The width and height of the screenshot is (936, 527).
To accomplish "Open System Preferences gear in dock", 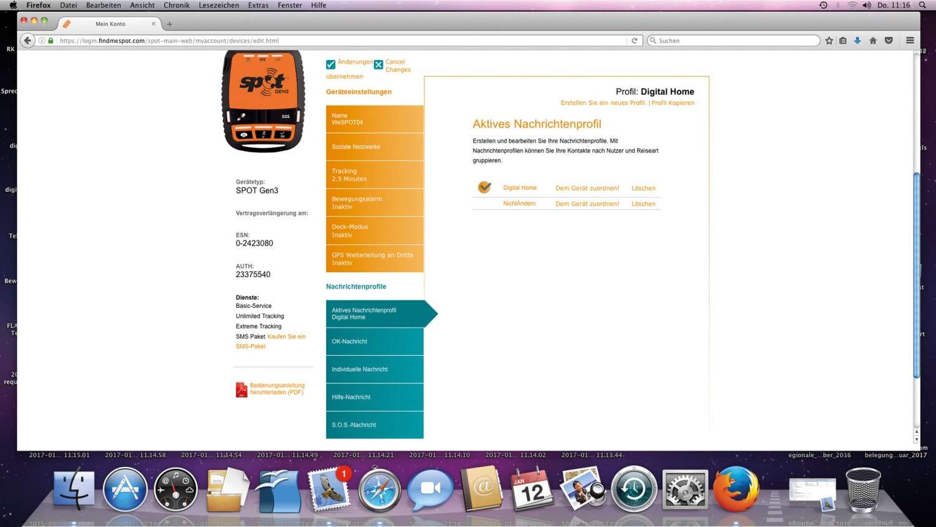I will (x=685, y=489).
